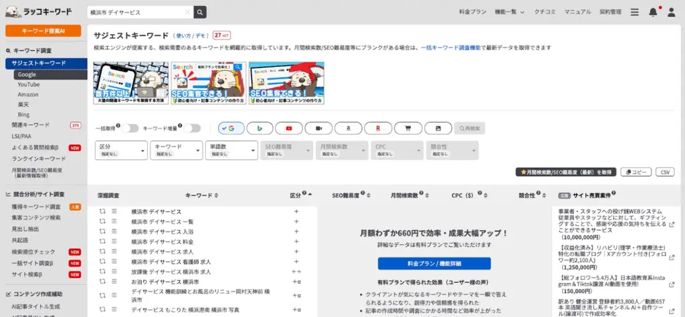Open the CPC filter dropdown
Viewport: 685px width, 317px height.
[x=397, y=150]
